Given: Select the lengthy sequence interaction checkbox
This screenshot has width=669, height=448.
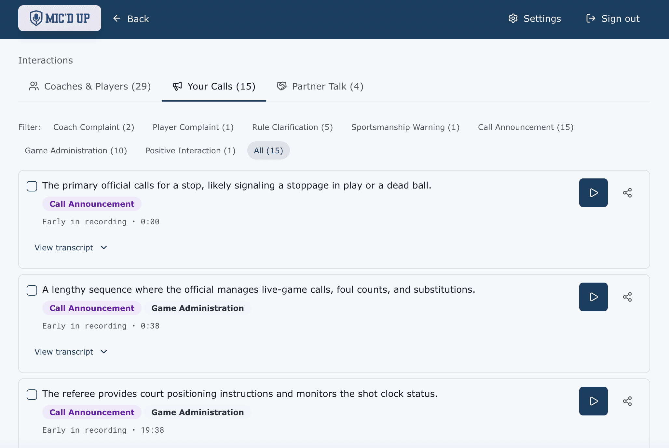Looking at the screenshot, I should click(32, 290).
